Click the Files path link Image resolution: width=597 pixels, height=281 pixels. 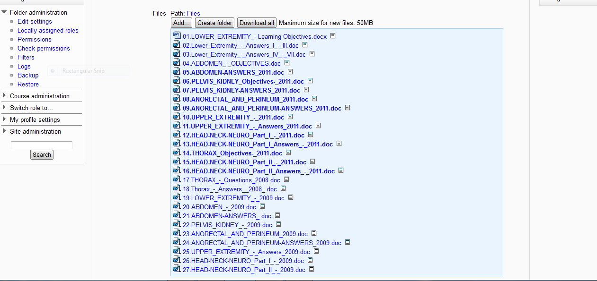[x=194, y=13]
